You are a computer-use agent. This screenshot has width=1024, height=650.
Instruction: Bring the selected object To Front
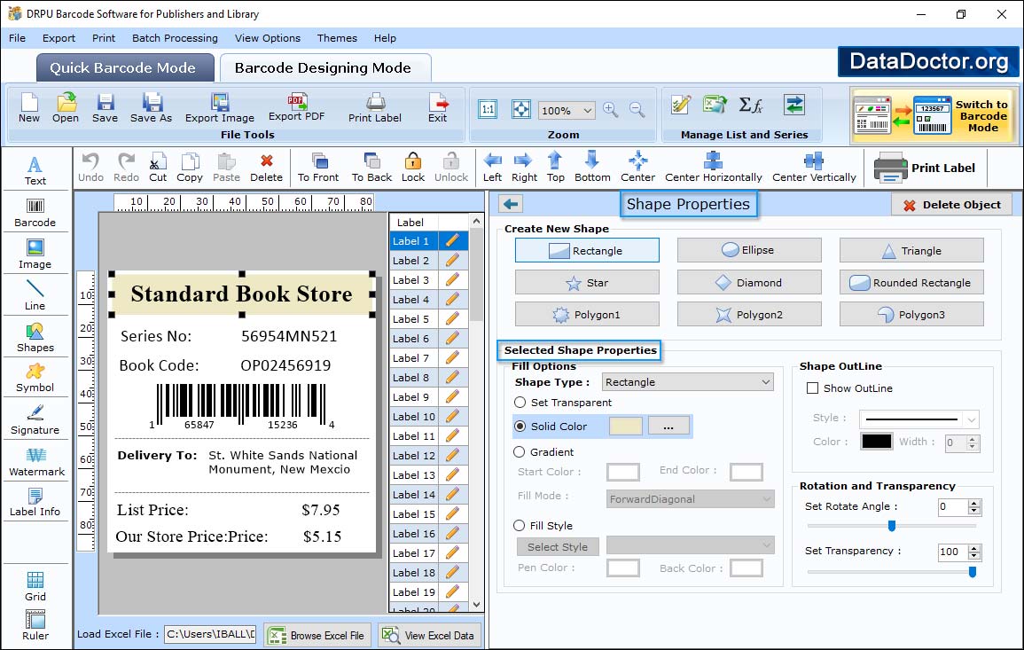coord(318,168)
